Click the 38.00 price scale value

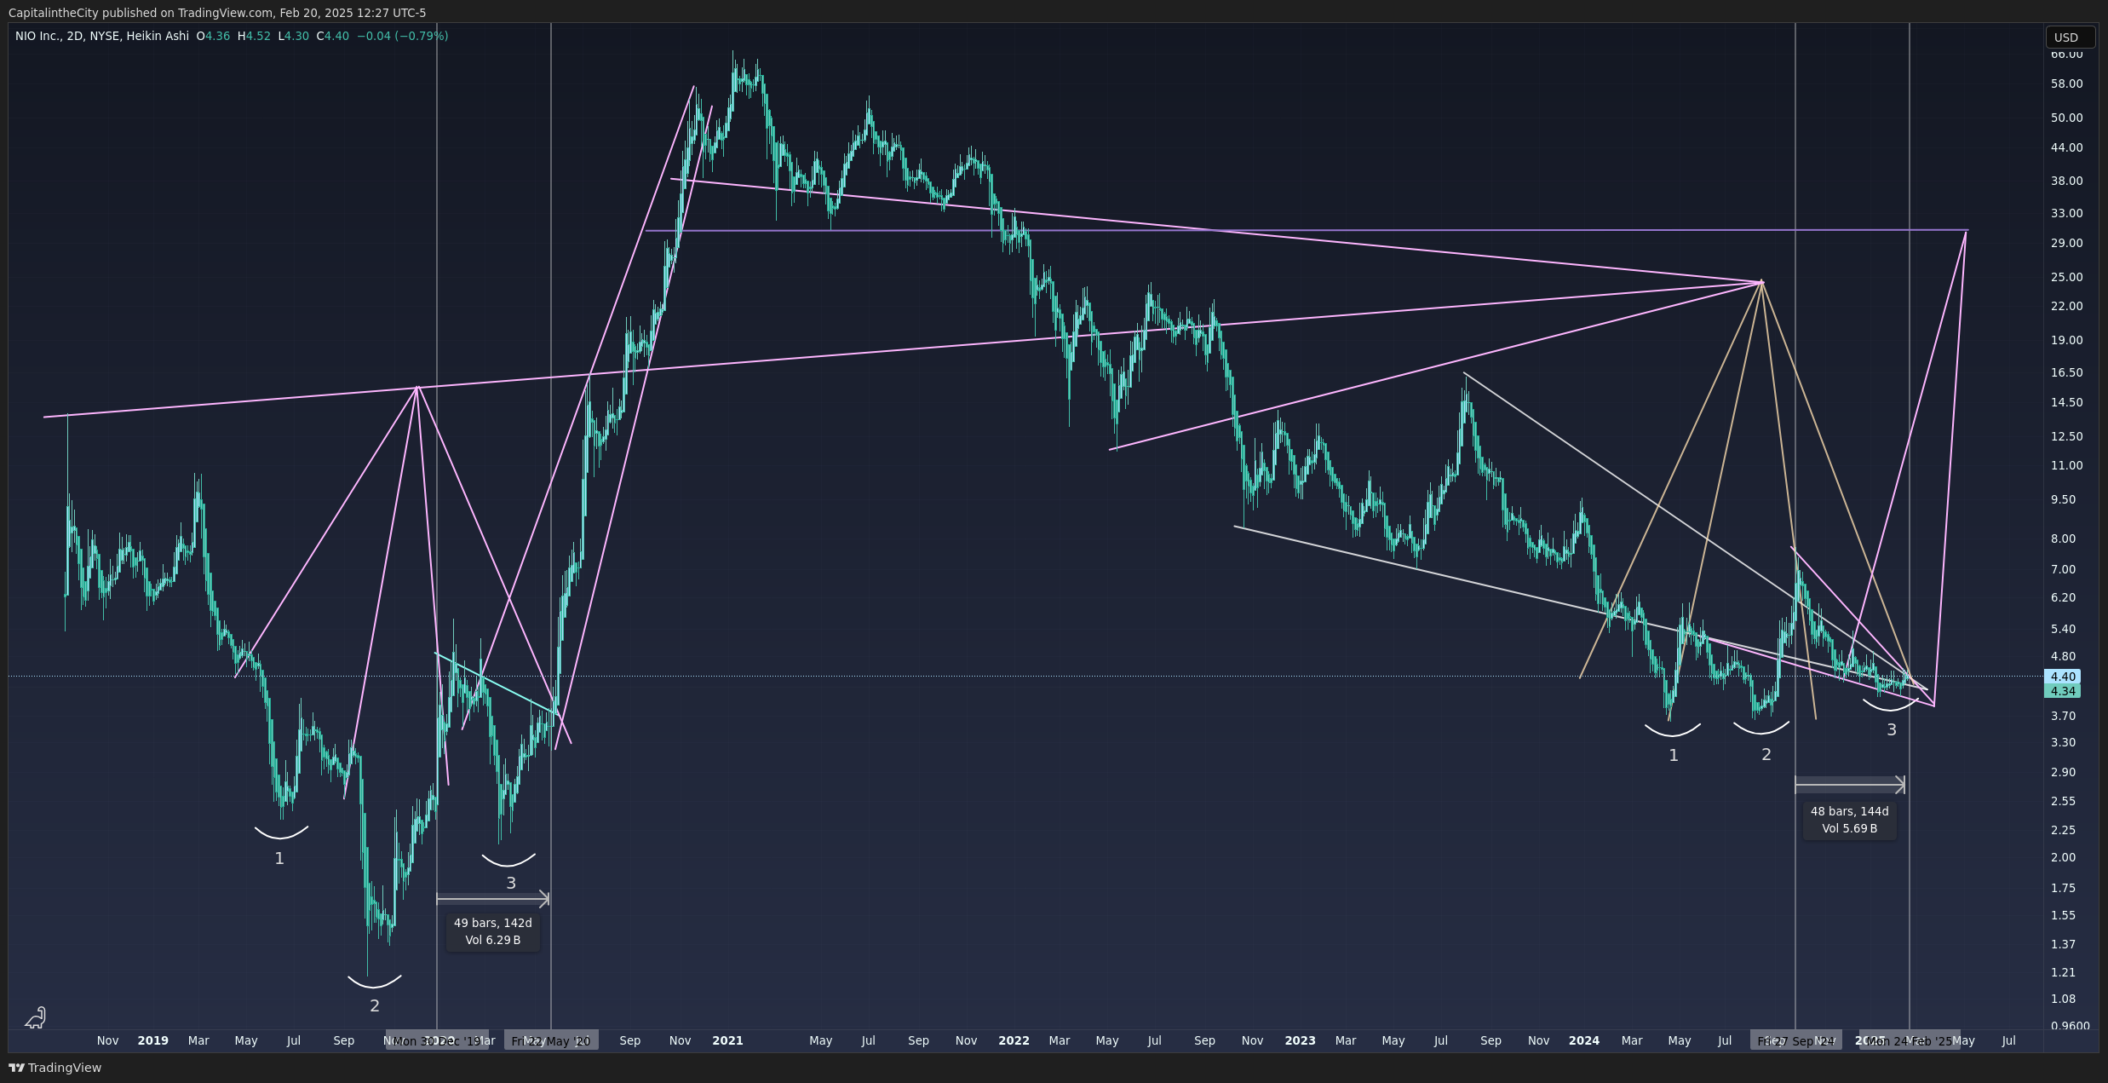[x=2066, y=181]
